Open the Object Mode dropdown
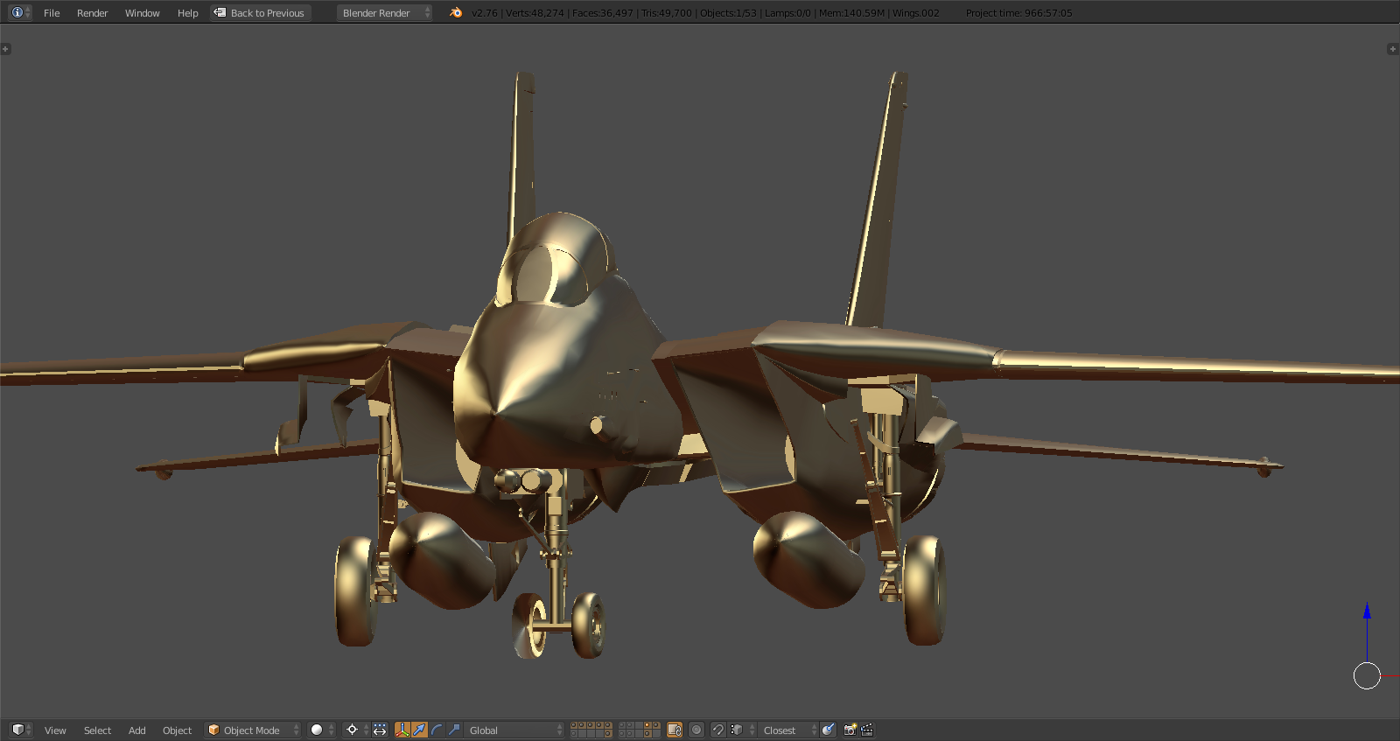 pos(253,730)
